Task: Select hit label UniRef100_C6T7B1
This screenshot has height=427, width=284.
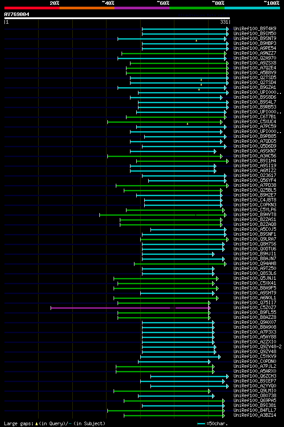Action: tap(255, 117)
